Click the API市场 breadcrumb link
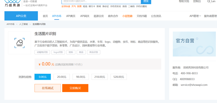 coord(10,24)
